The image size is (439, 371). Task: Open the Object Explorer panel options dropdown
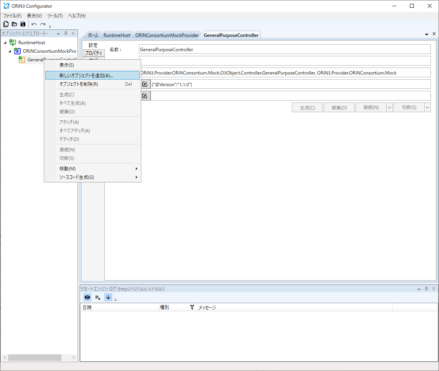[x=58, y=34]
